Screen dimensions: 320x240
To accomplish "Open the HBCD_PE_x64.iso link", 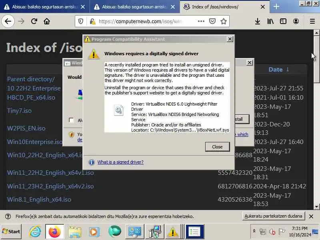I will point(31,97).
